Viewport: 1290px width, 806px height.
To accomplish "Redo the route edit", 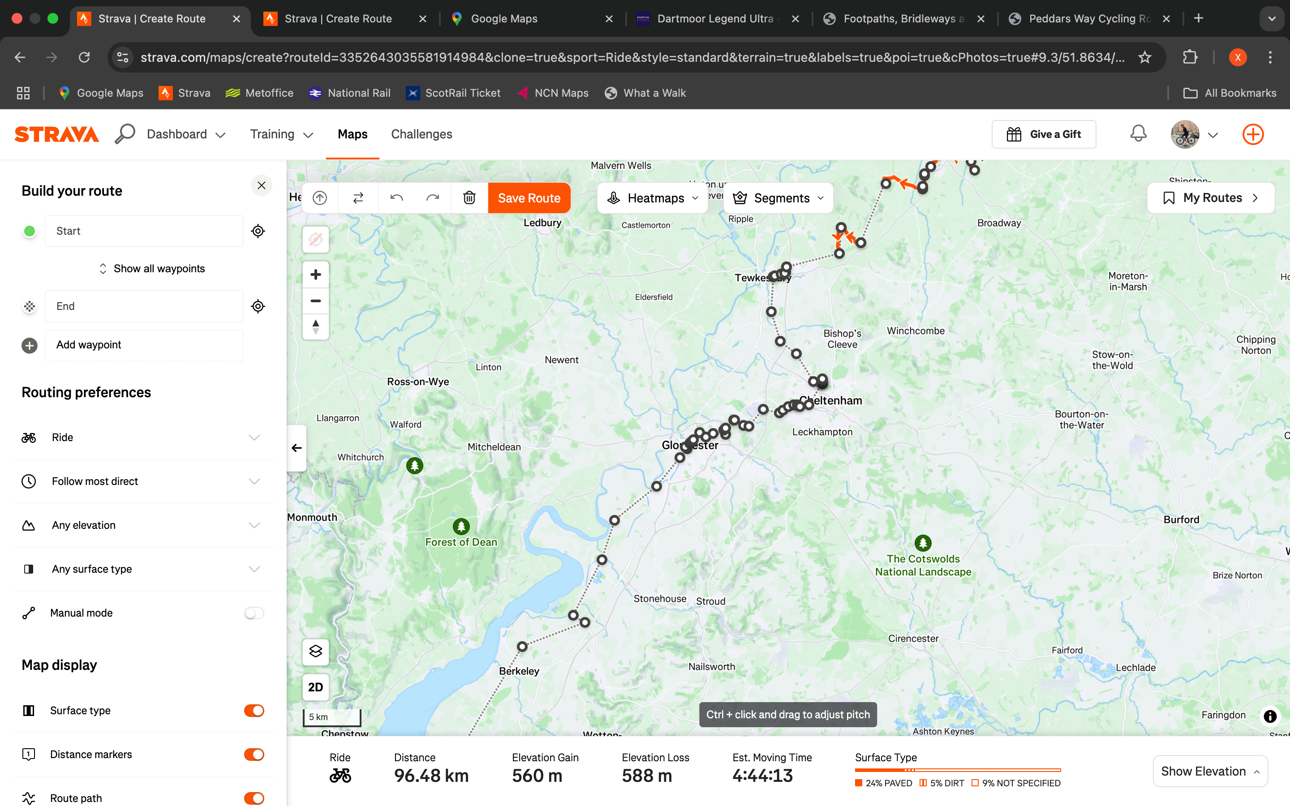I will point(433,198).
